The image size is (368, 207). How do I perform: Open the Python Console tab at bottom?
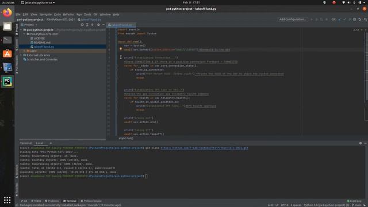click(x=91, y=201)
